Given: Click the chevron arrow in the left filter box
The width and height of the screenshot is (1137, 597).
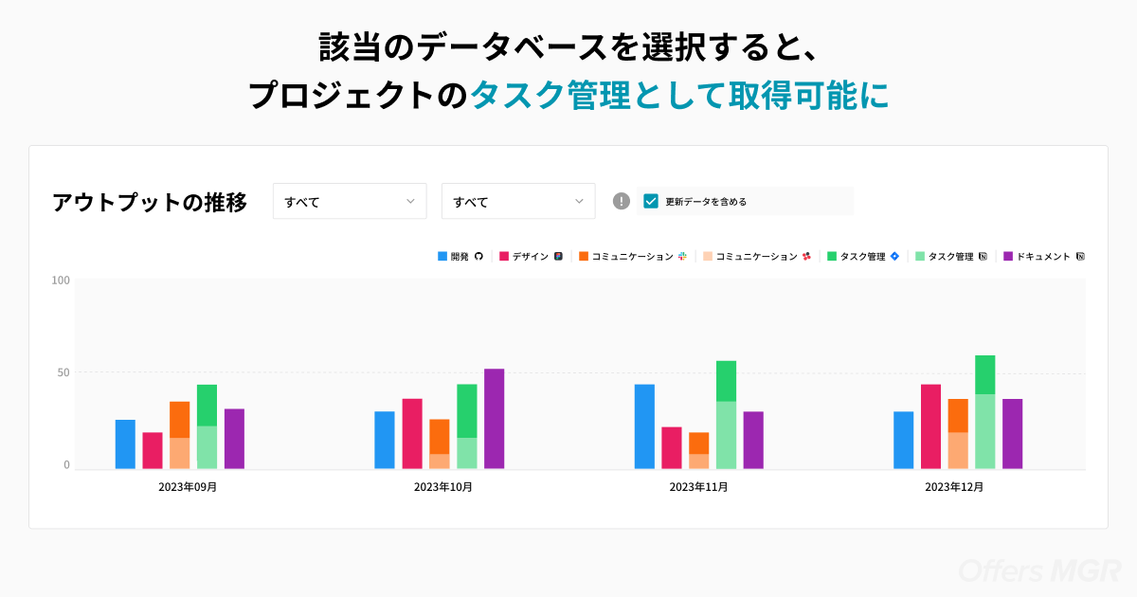Looking at the screenshot, I should pos(411,201).
